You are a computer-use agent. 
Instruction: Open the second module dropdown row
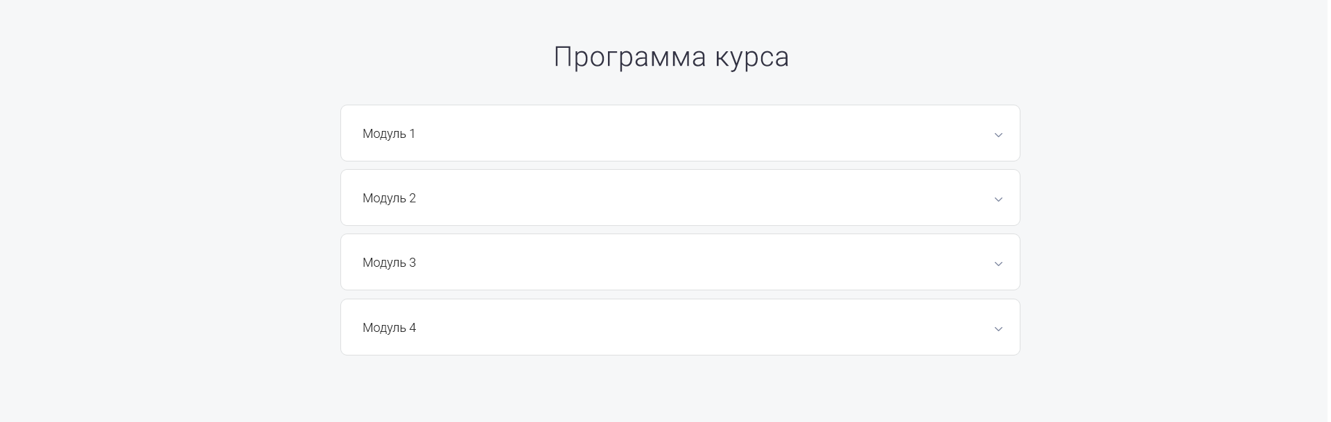pos(679,197)
